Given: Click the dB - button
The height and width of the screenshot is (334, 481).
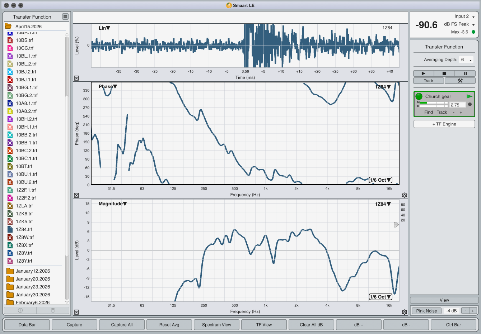Looking at the screenshot, I should 406,325.
